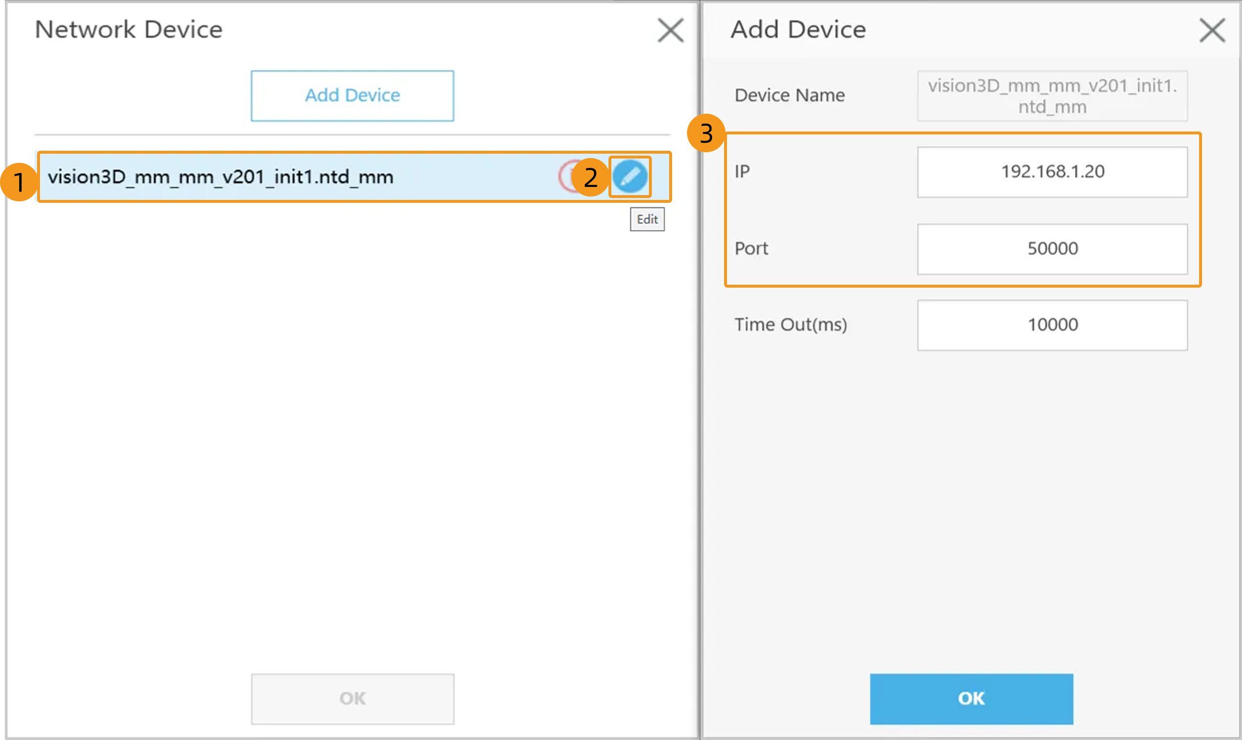Click the blue pencil Edit icon

[629, 176]
